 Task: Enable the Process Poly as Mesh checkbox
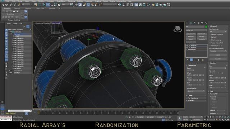tap(210, 43)
